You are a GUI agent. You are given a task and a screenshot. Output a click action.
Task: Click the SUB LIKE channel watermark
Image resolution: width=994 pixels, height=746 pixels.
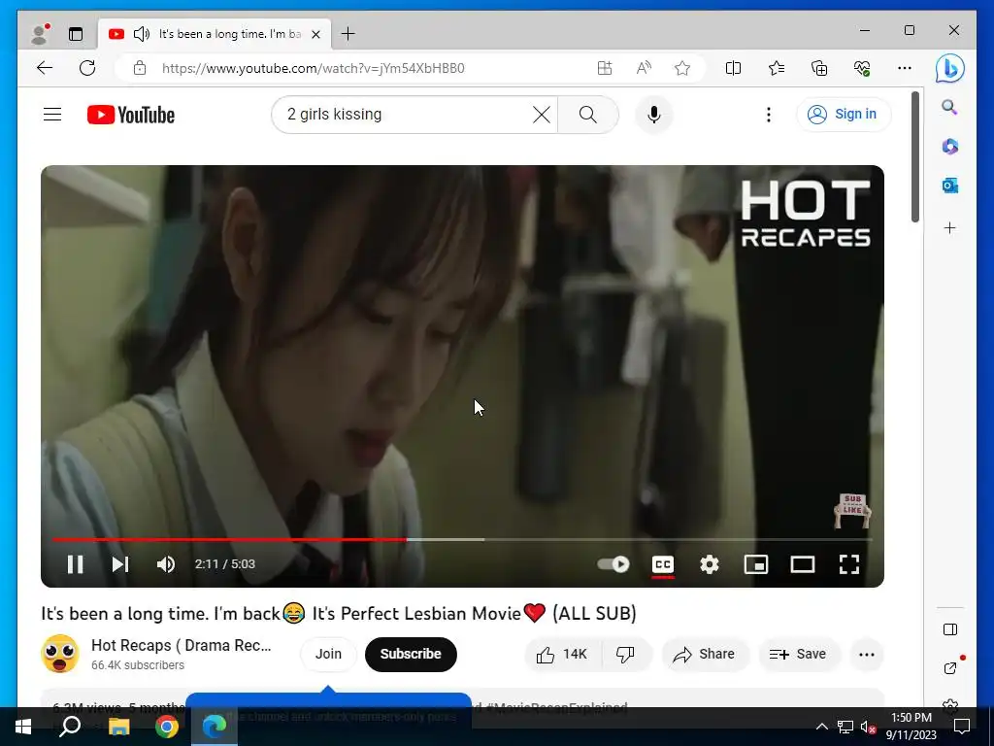coord(852,511)
